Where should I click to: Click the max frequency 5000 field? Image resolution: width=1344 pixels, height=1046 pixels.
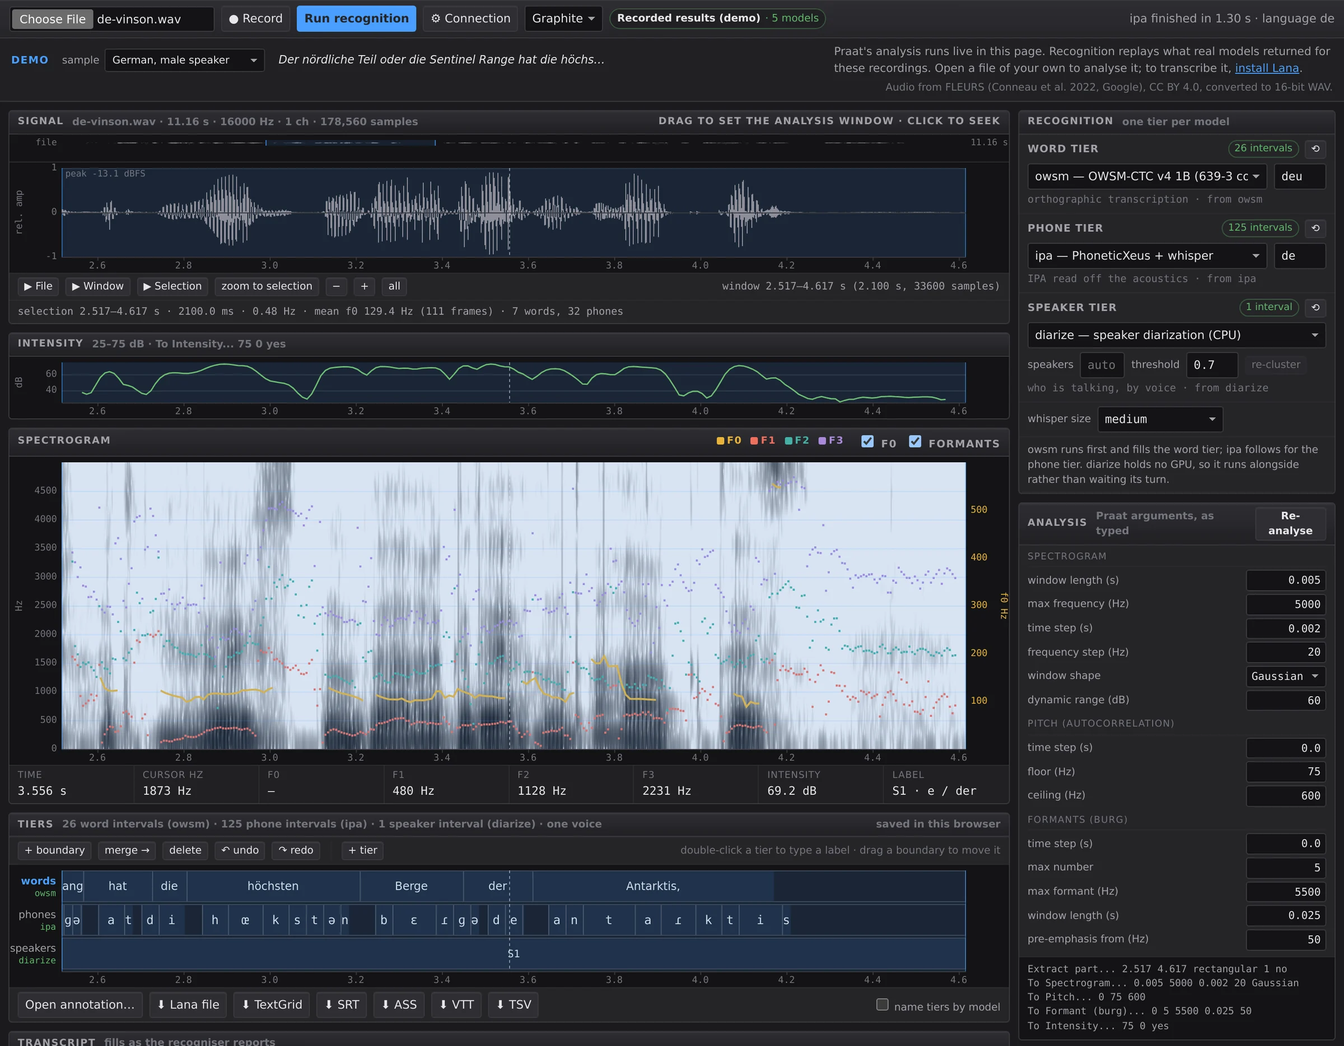pyautogui.click(x=1286, y=604)
